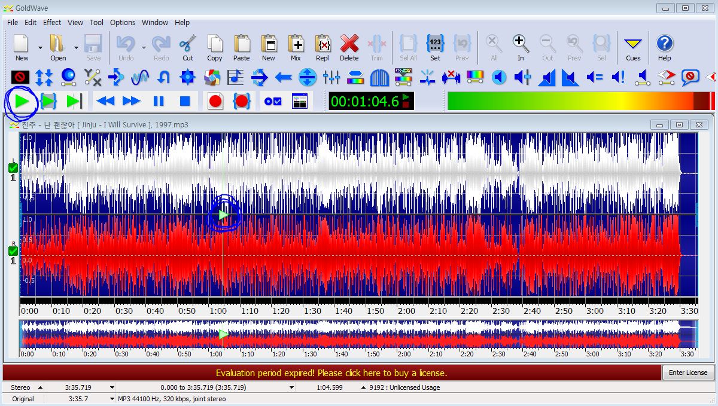Image resolution: width=718 pixels, height=406 pixels.
Task: Click the Record selection button with braces
Action: pyautogui.click(x=242, y=101)
